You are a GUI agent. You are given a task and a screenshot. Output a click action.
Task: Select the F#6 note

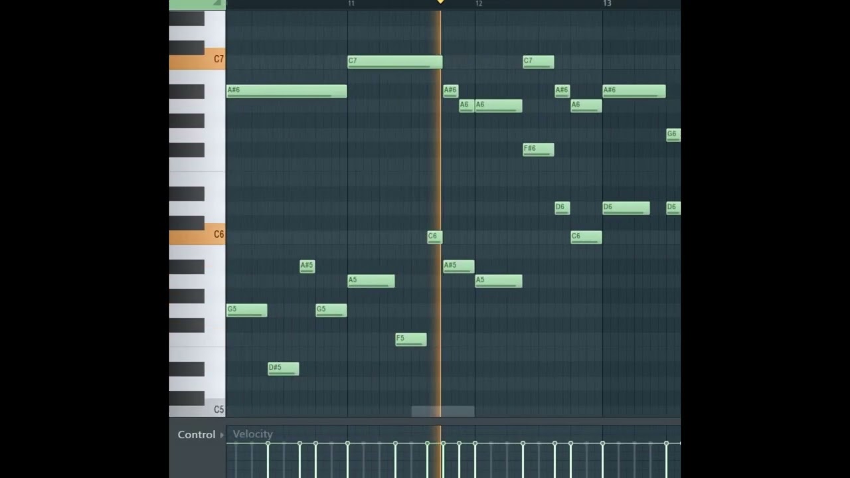[x=539, y=149]
